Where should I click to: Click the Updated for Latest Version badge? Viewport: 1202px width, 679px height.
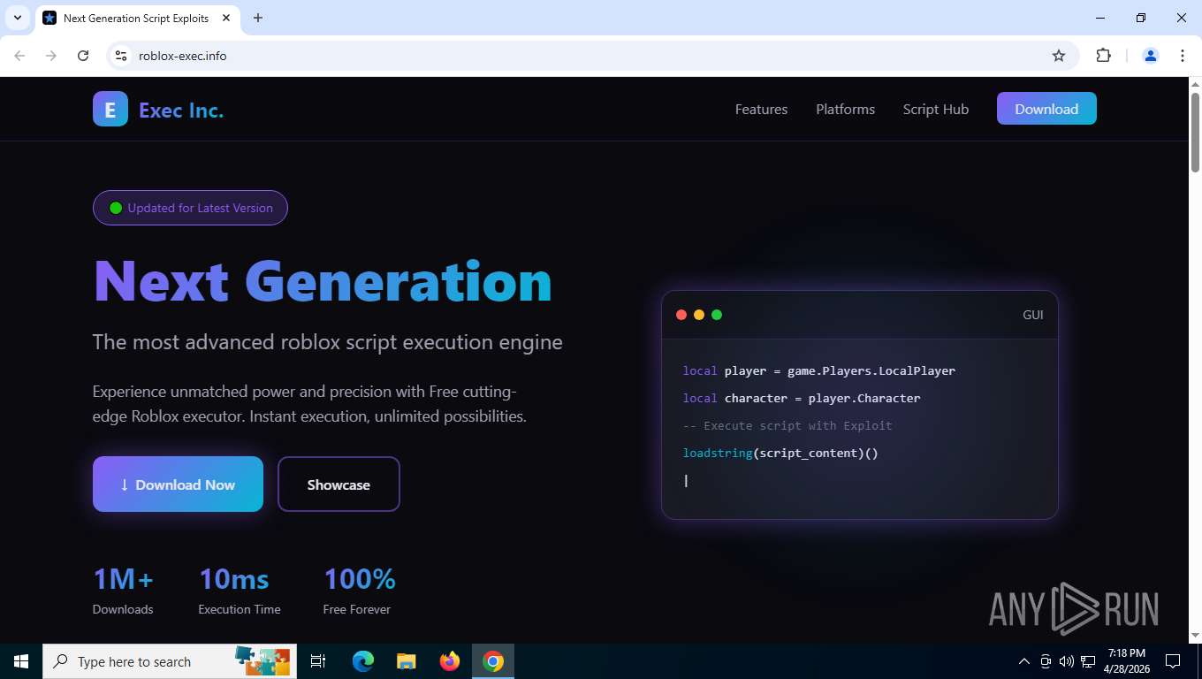pyautogui.click(x=190, y=208)
